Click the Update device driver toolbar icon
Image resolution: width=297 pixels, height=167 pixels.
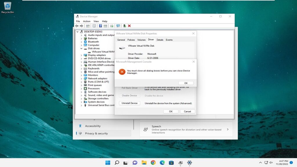coord(112,26)
